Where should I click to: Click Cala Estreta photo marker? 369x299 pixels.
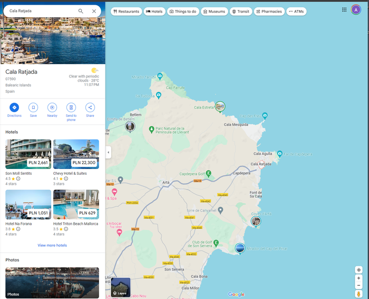tap(220, 106)
